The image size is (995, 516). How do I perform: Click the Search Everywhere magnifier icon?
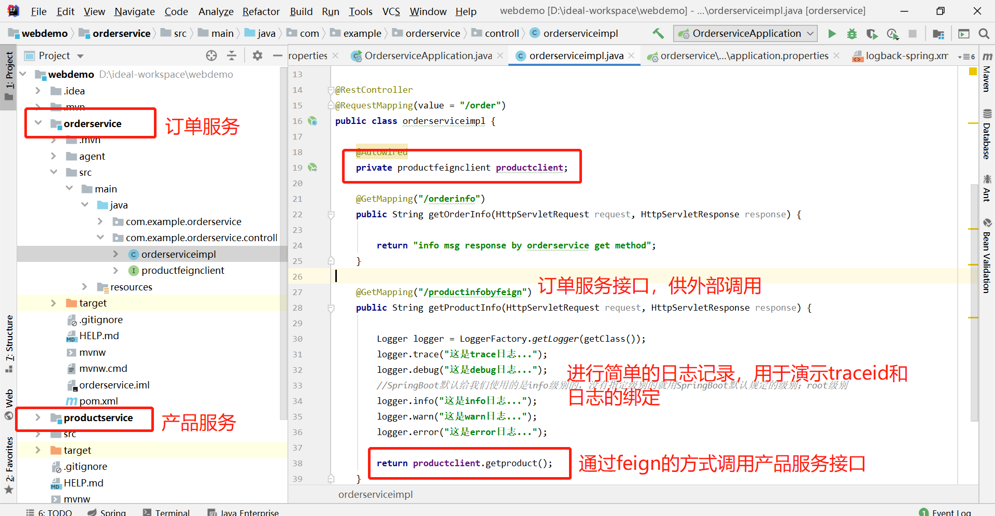(x=984, y=34)
